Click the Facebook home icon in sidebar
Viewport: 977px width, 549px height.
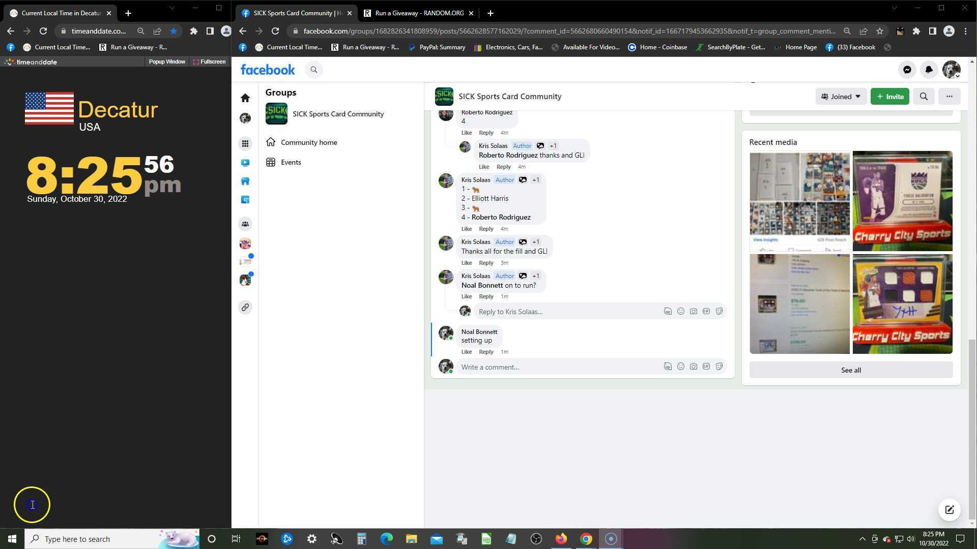(x=245, y=98)
